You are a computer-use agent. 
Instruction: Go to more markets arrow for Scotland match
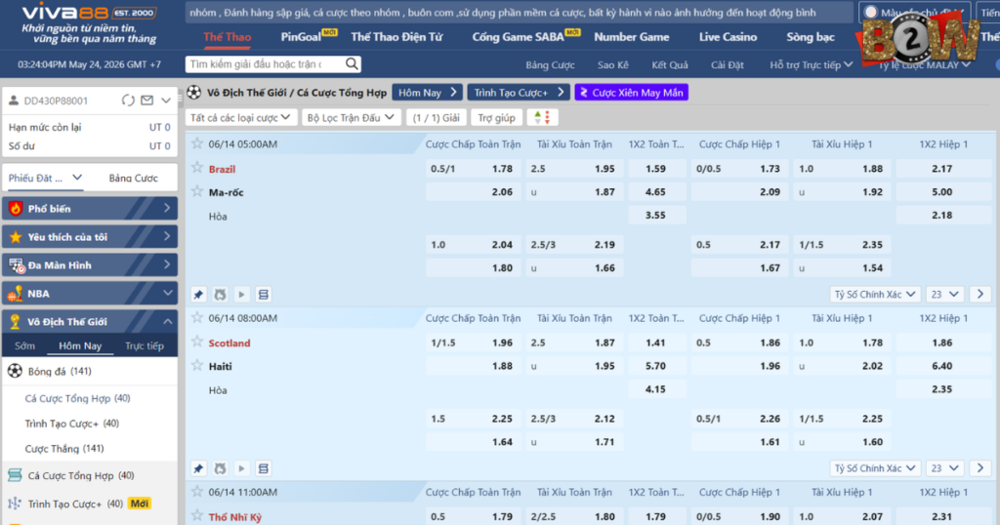pyautogui.click(x=980, y=467)
